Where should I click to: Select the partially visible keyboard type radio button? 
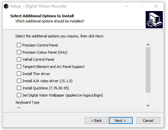point(19,108)
